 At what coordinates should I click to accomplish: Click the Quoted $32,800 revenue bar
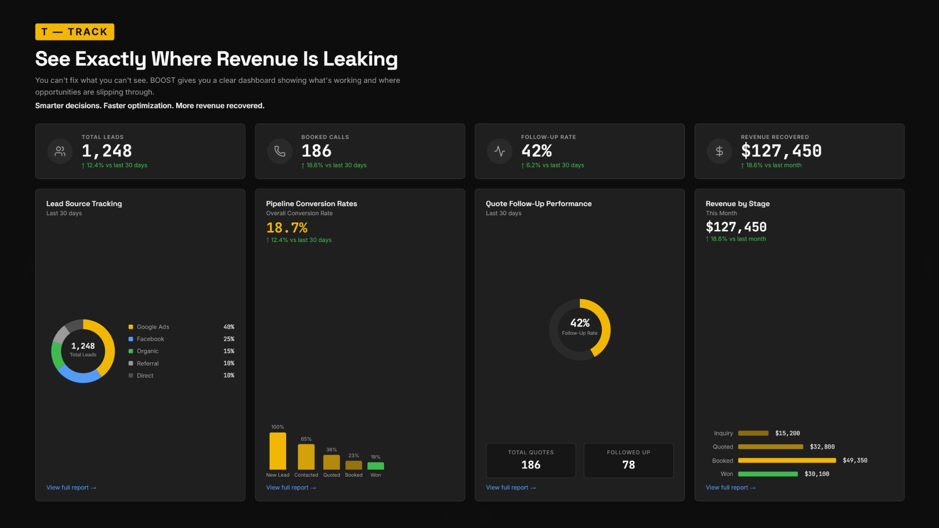[771, 447]
